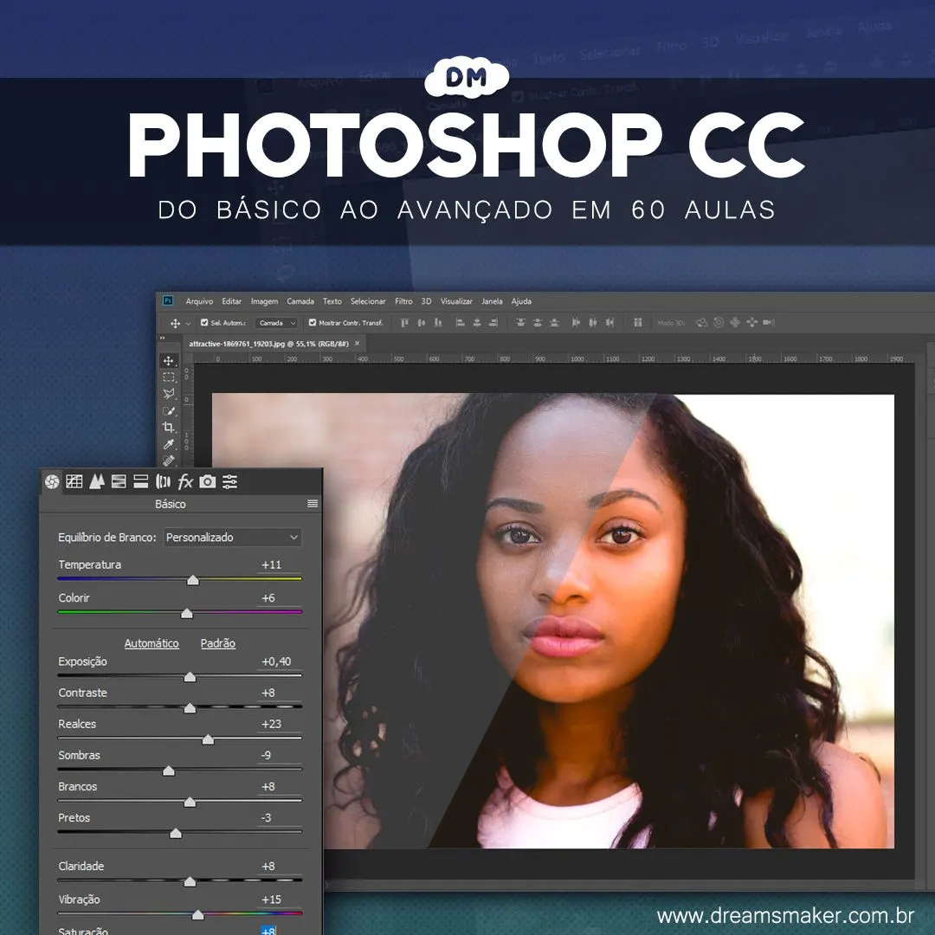The width and height of the screenshot is (935, 935).
Task: Open the Effects fx tab
Action: tap(185, 481)
